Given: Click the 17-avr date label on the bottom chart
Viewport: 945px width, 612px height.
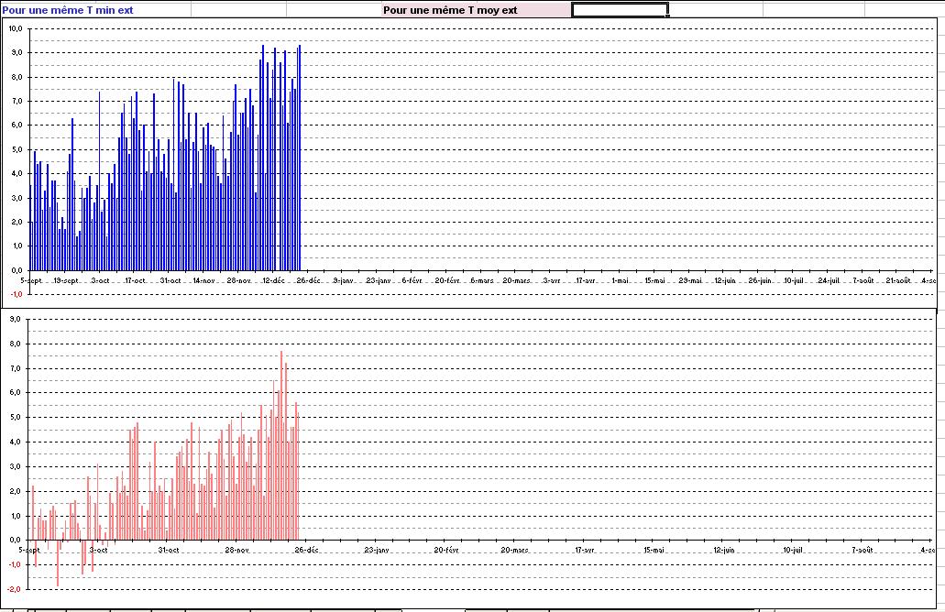Looking at the screenshot, I should click(x=585, y=550).
